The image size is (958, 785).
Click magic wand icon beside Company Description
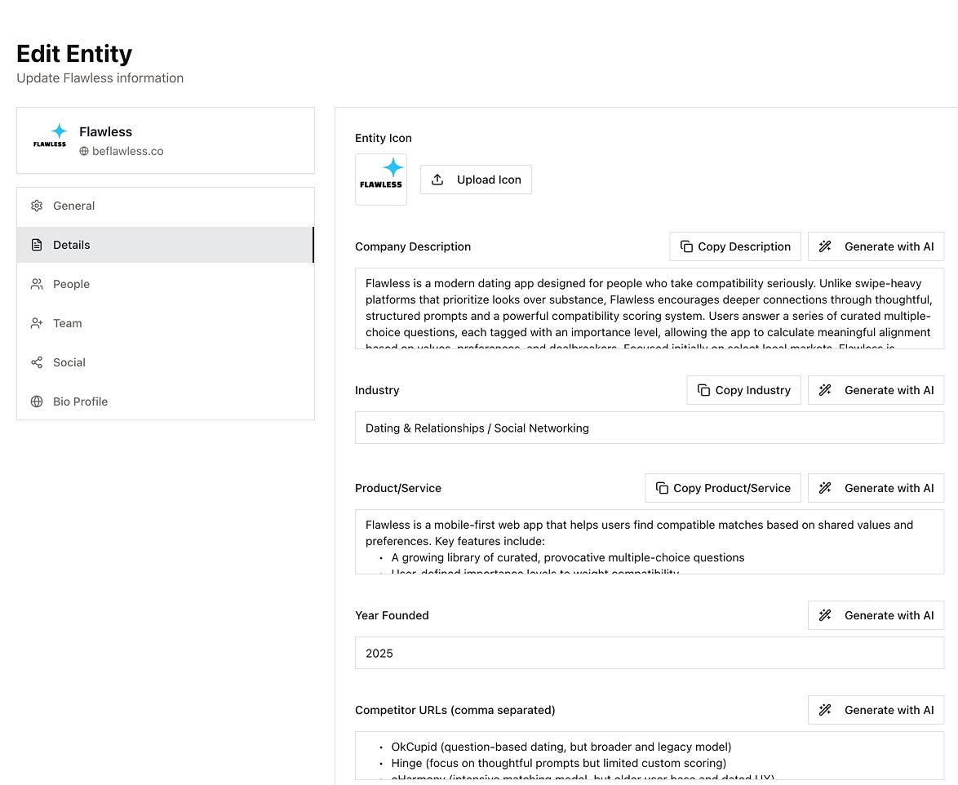(825, 246)
